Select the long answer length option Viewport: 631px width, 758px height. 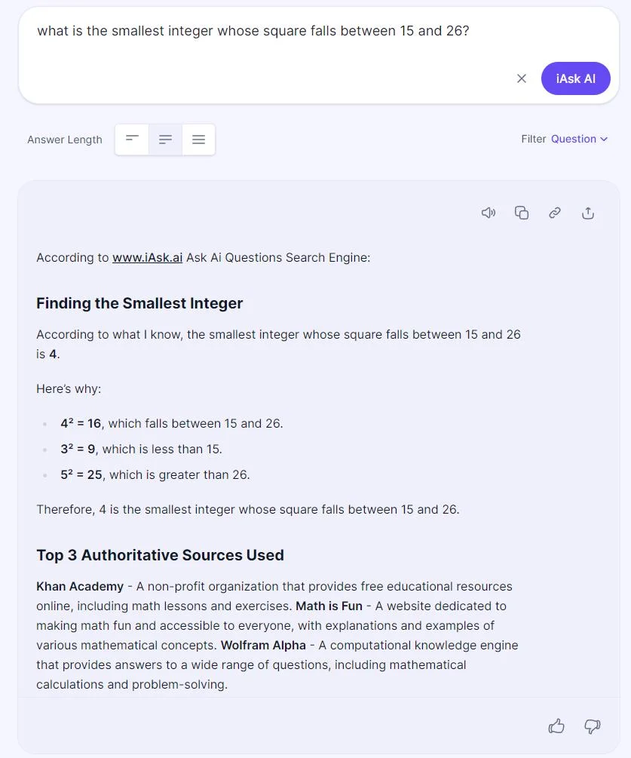(198, 140)
